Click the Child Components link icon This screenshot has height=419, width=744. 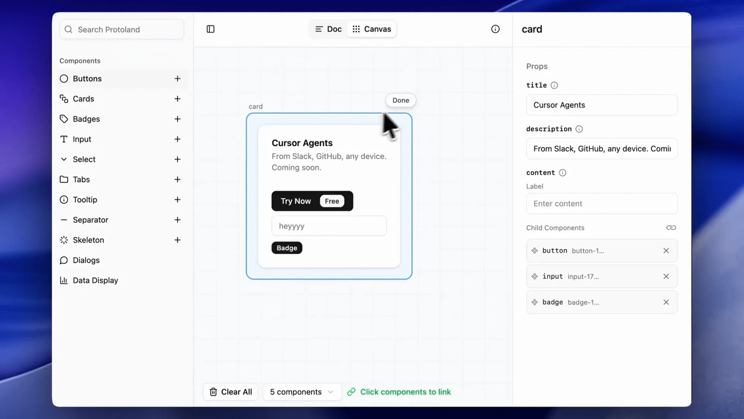pos(671,228)
